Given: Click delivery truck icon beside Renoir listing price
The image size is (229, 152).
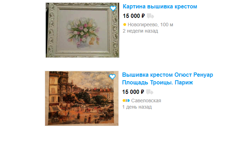Looking at the screenshot, I should coord(150,92).
